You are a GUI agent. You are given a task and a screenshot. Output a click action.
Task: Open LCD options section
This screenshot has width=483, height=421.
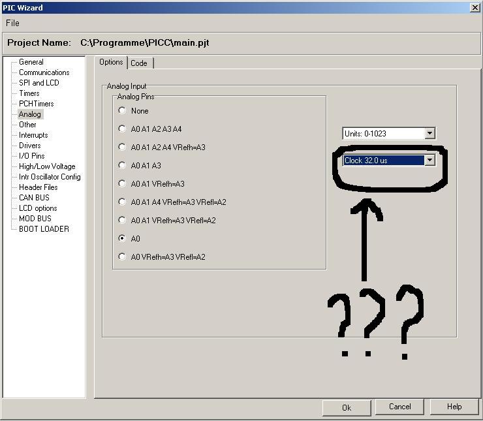38,208
